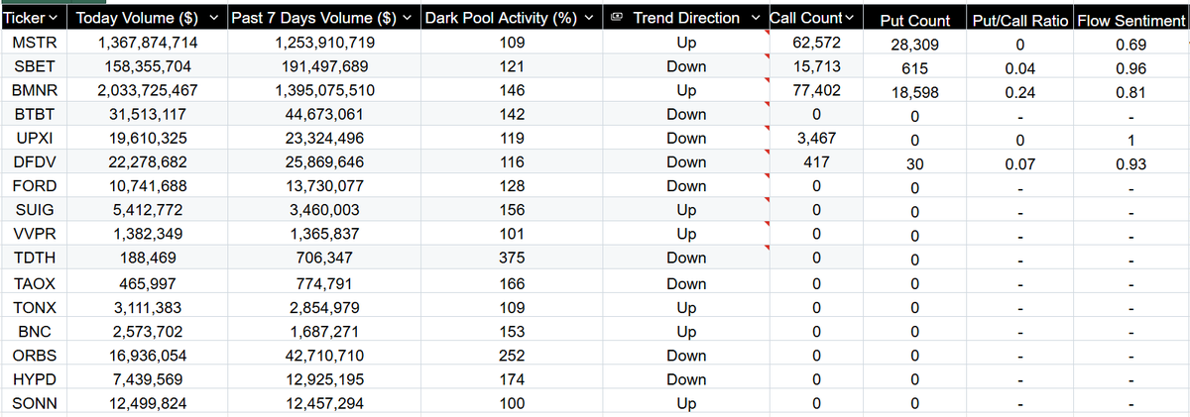Click the 12,457,294 seven-day volume cell
The width and height of the screenshot is (1190, 417).
tap(324, 403)
